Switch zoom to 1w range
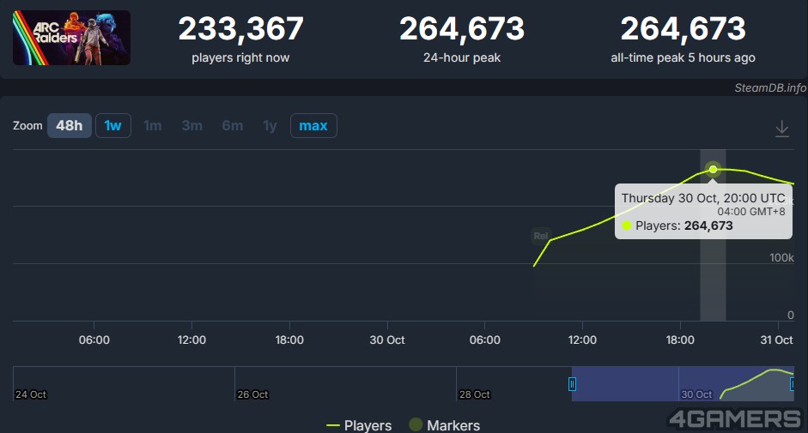The image size is (808, 433). tap(112, 126)
